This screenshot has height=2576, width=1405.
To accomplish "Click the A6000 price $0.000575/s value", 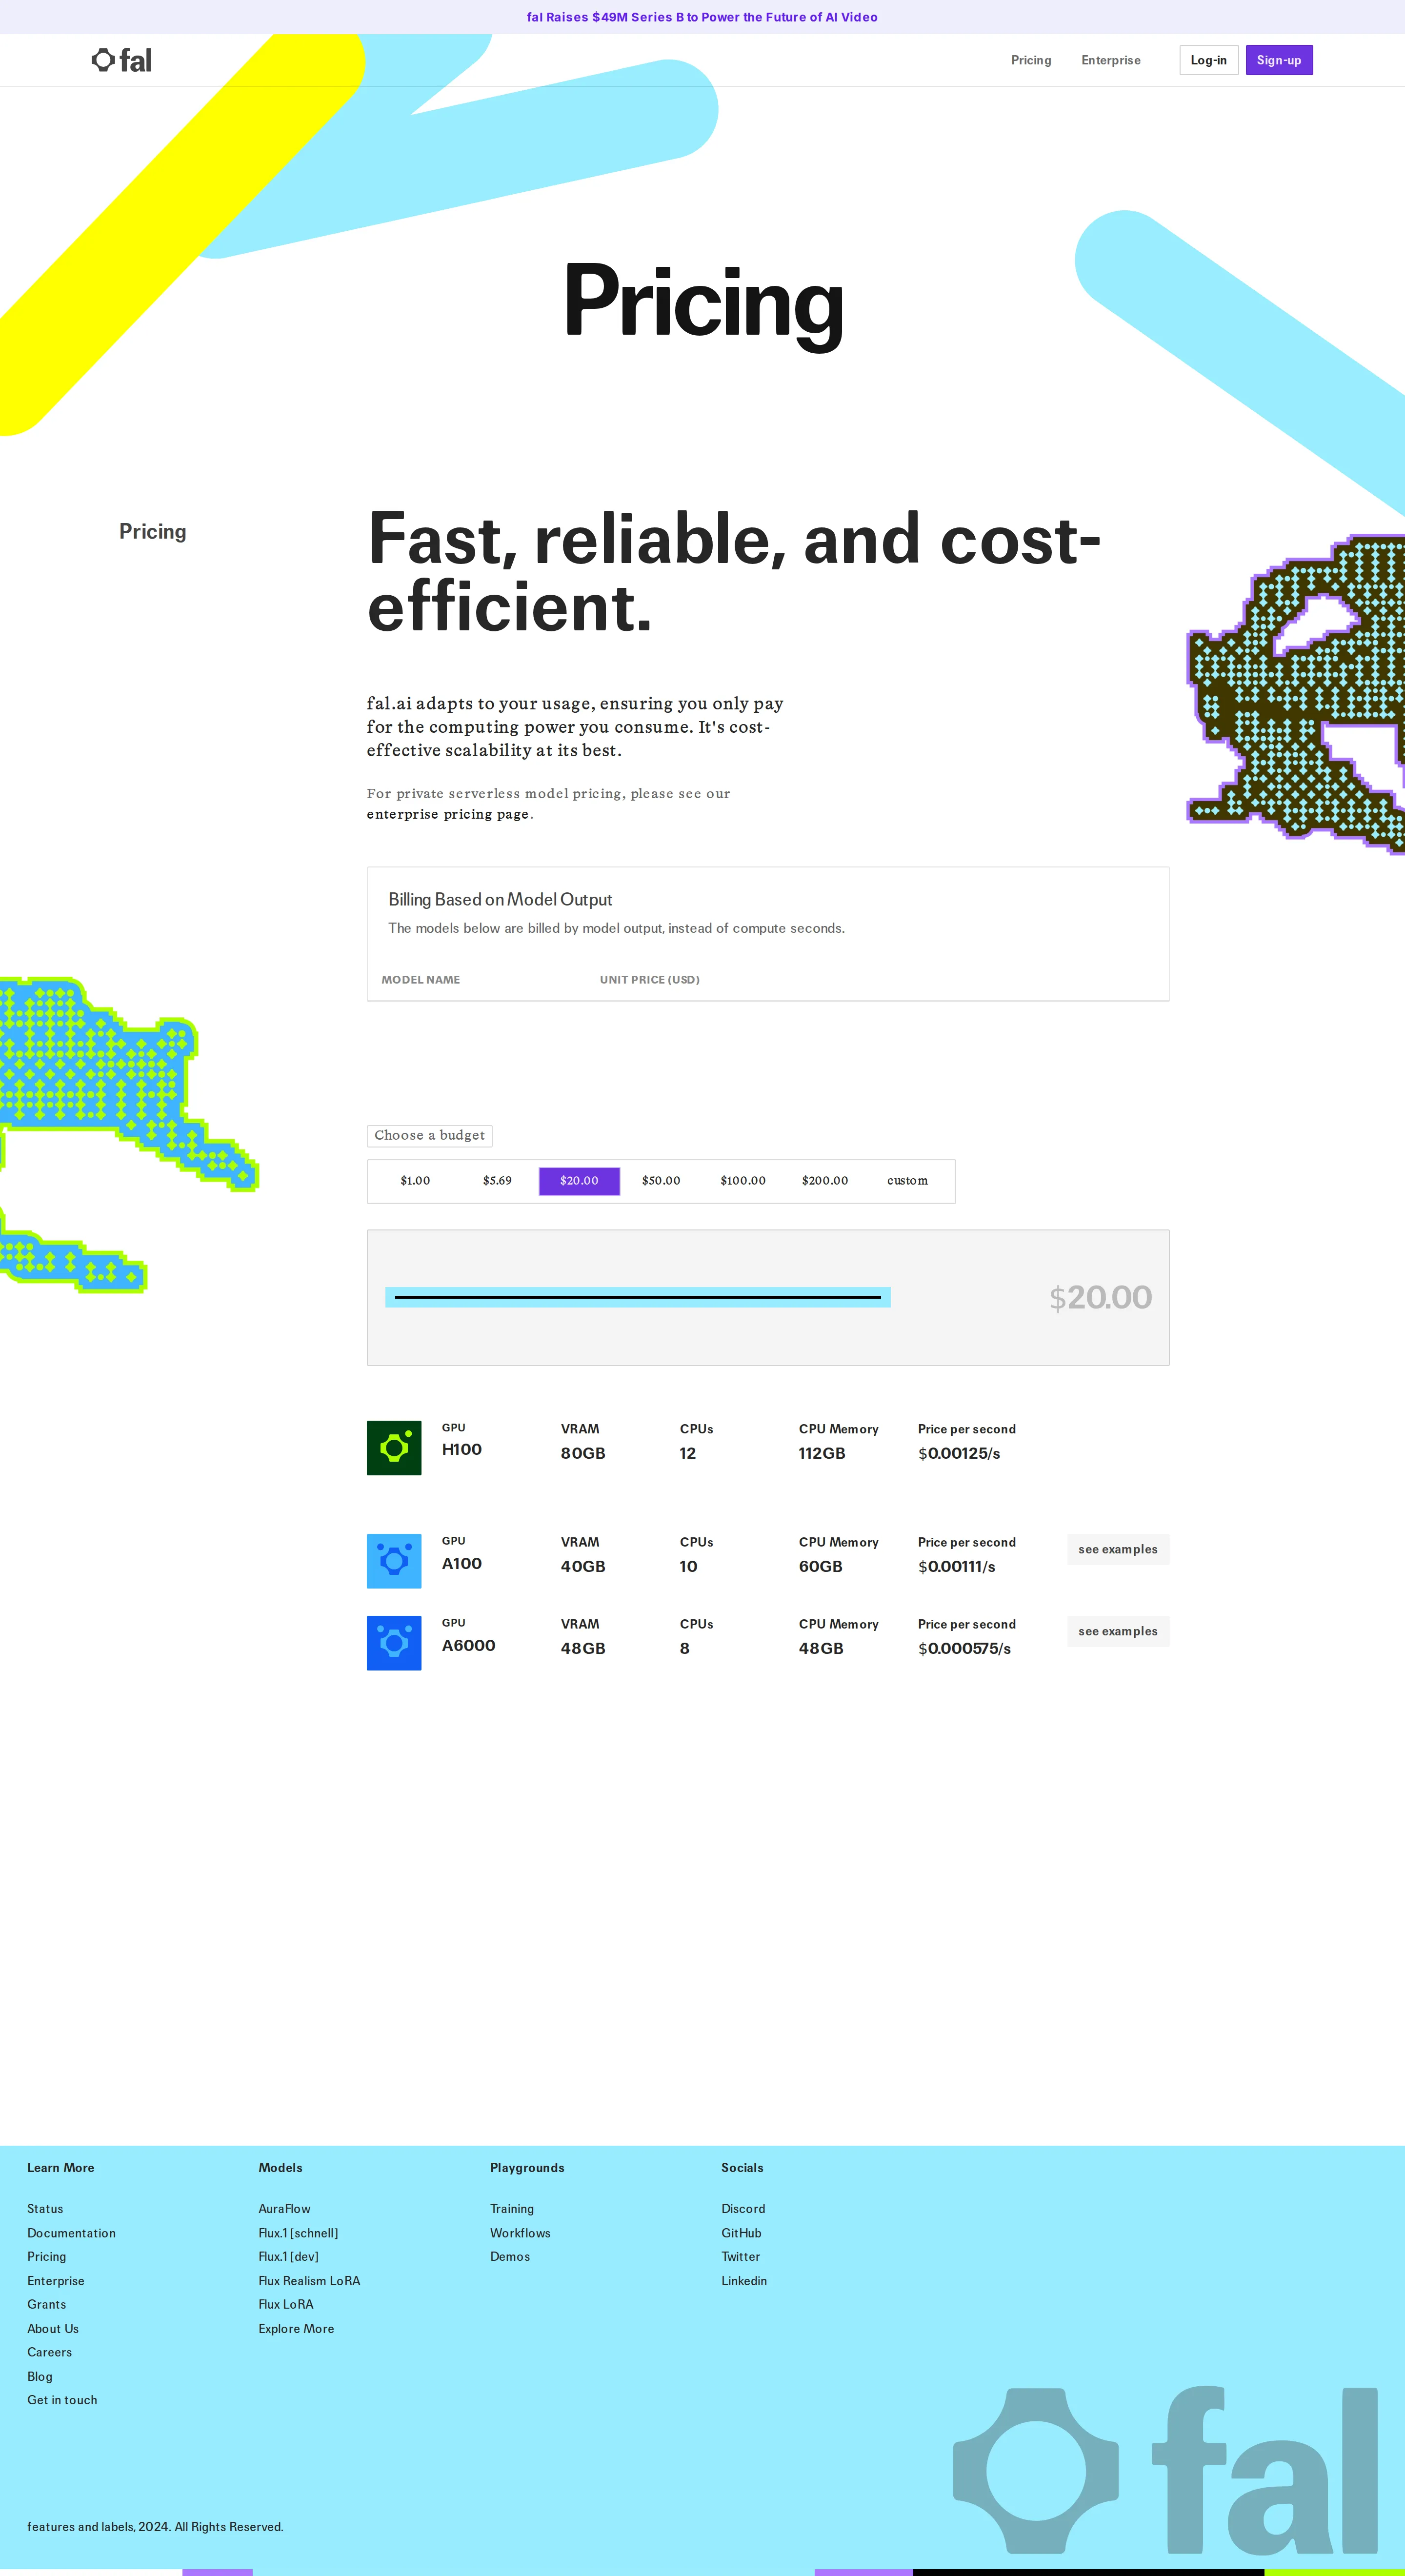I will (964, 1649).
